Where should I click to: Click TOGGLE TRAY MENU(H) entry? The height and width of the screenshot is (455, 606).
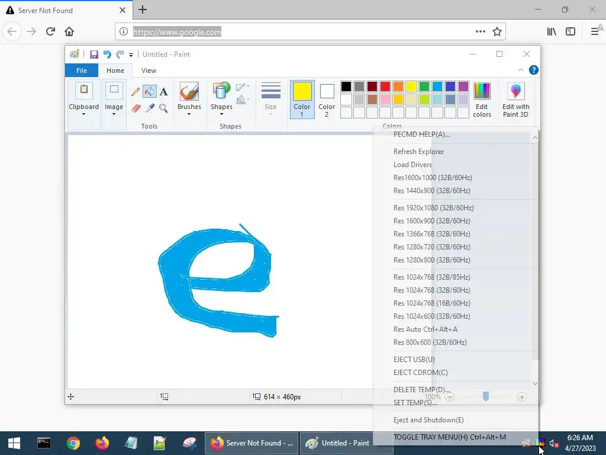[450, 437]
